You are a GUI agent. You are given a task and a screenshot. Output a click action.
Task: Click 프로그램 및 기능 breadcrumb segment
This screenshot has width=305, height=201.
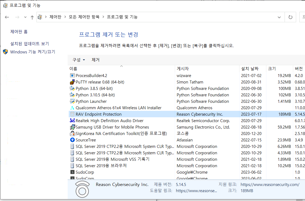coord(122,17)
